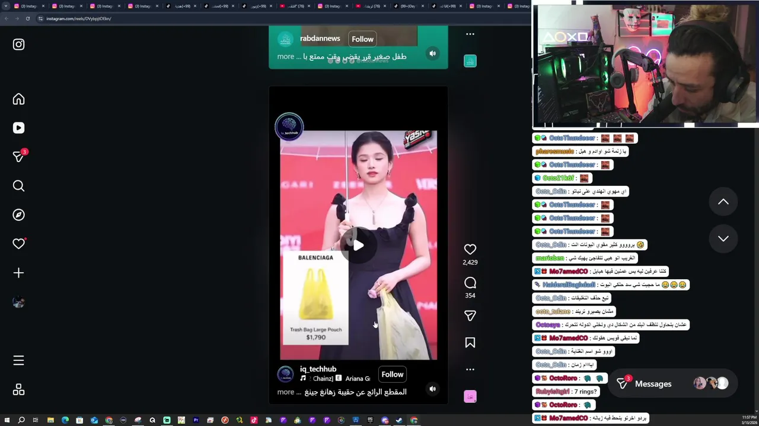
Task: Go to Instagram Home feed
Action: 18,99
